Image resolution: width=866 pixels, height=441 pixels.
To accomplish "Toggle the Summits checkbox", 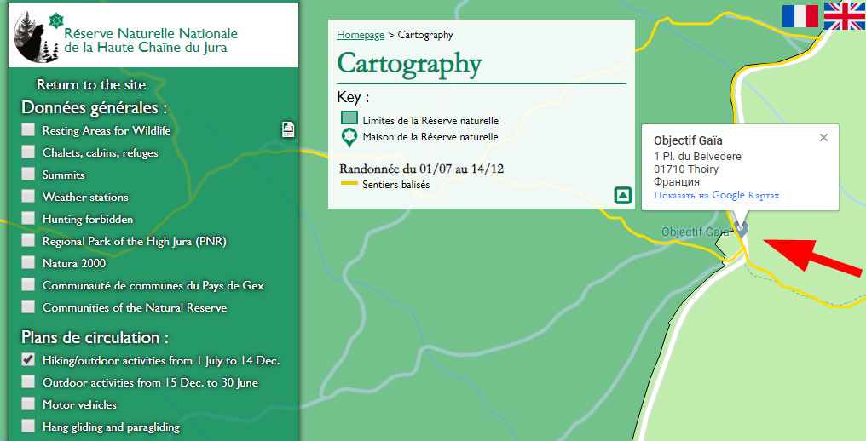I will pos(28,174).
